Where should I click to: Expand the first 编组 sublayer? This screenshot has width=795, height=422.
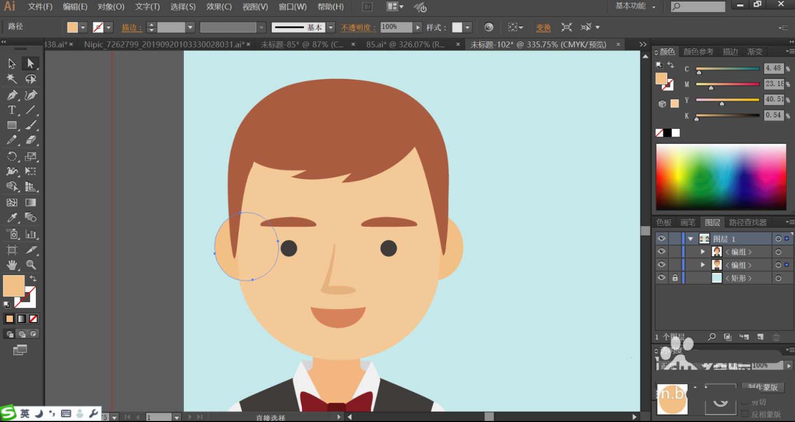point(703,252)
